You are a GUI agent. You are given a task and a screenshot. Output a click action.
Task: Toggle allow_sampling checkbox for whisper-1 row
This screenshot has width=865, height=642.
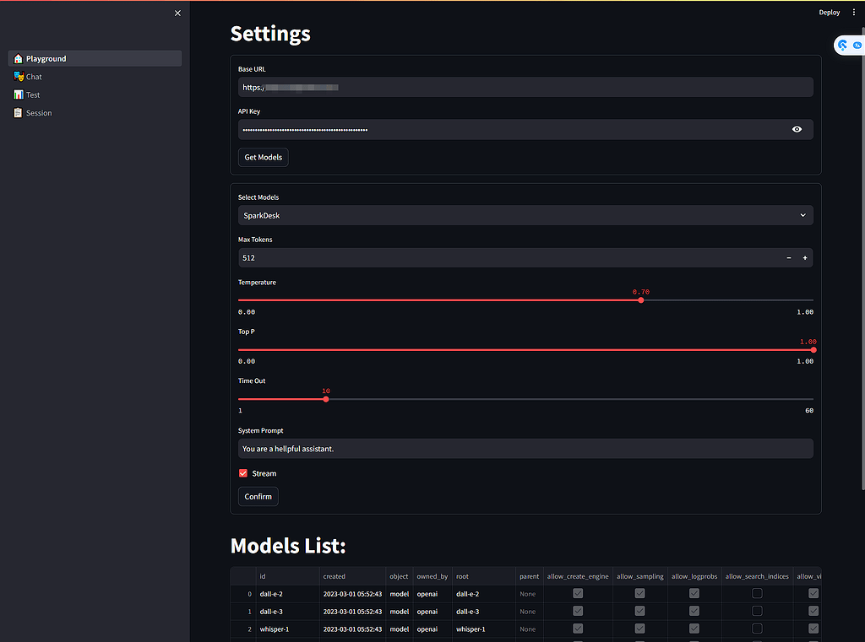click(639, 629)
